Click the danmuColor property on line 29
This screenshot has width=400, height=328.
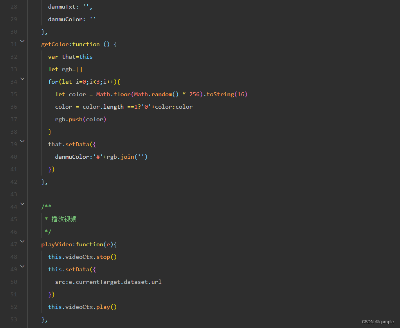pos(65,20)
